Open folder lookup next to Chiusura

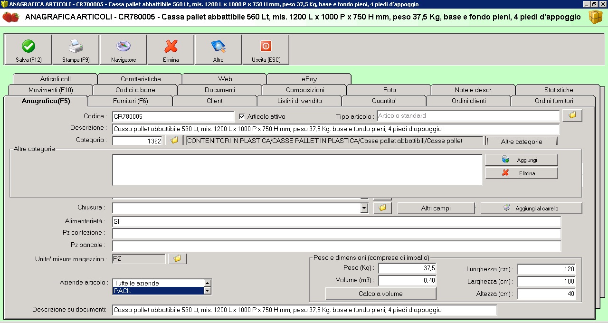click(x=382, y=208)
